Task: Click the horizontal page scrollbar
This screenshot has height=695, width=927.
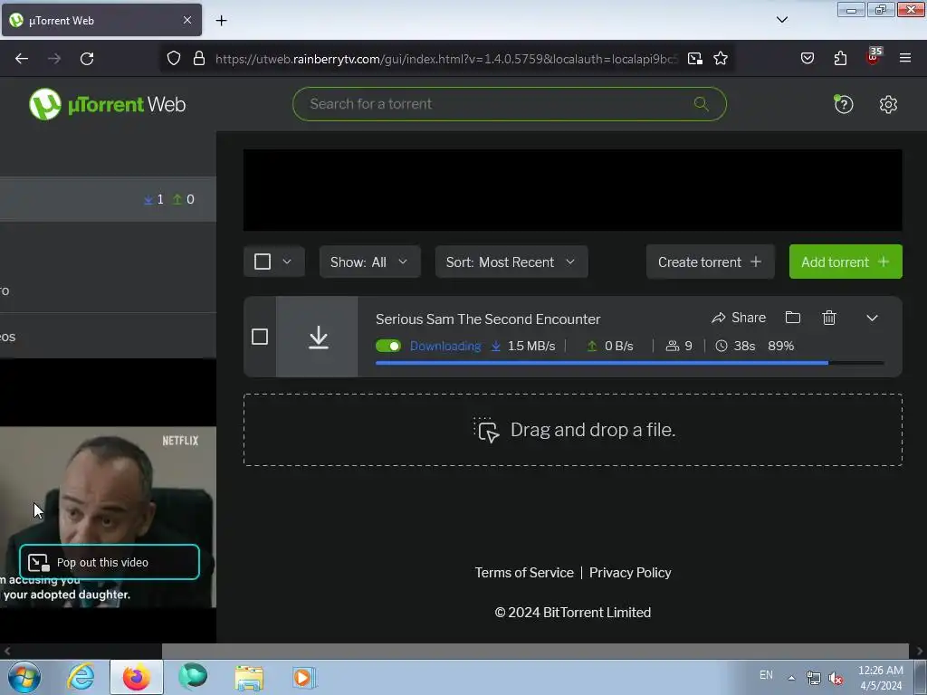Action: pyautogui.click(x=535, y=652)
